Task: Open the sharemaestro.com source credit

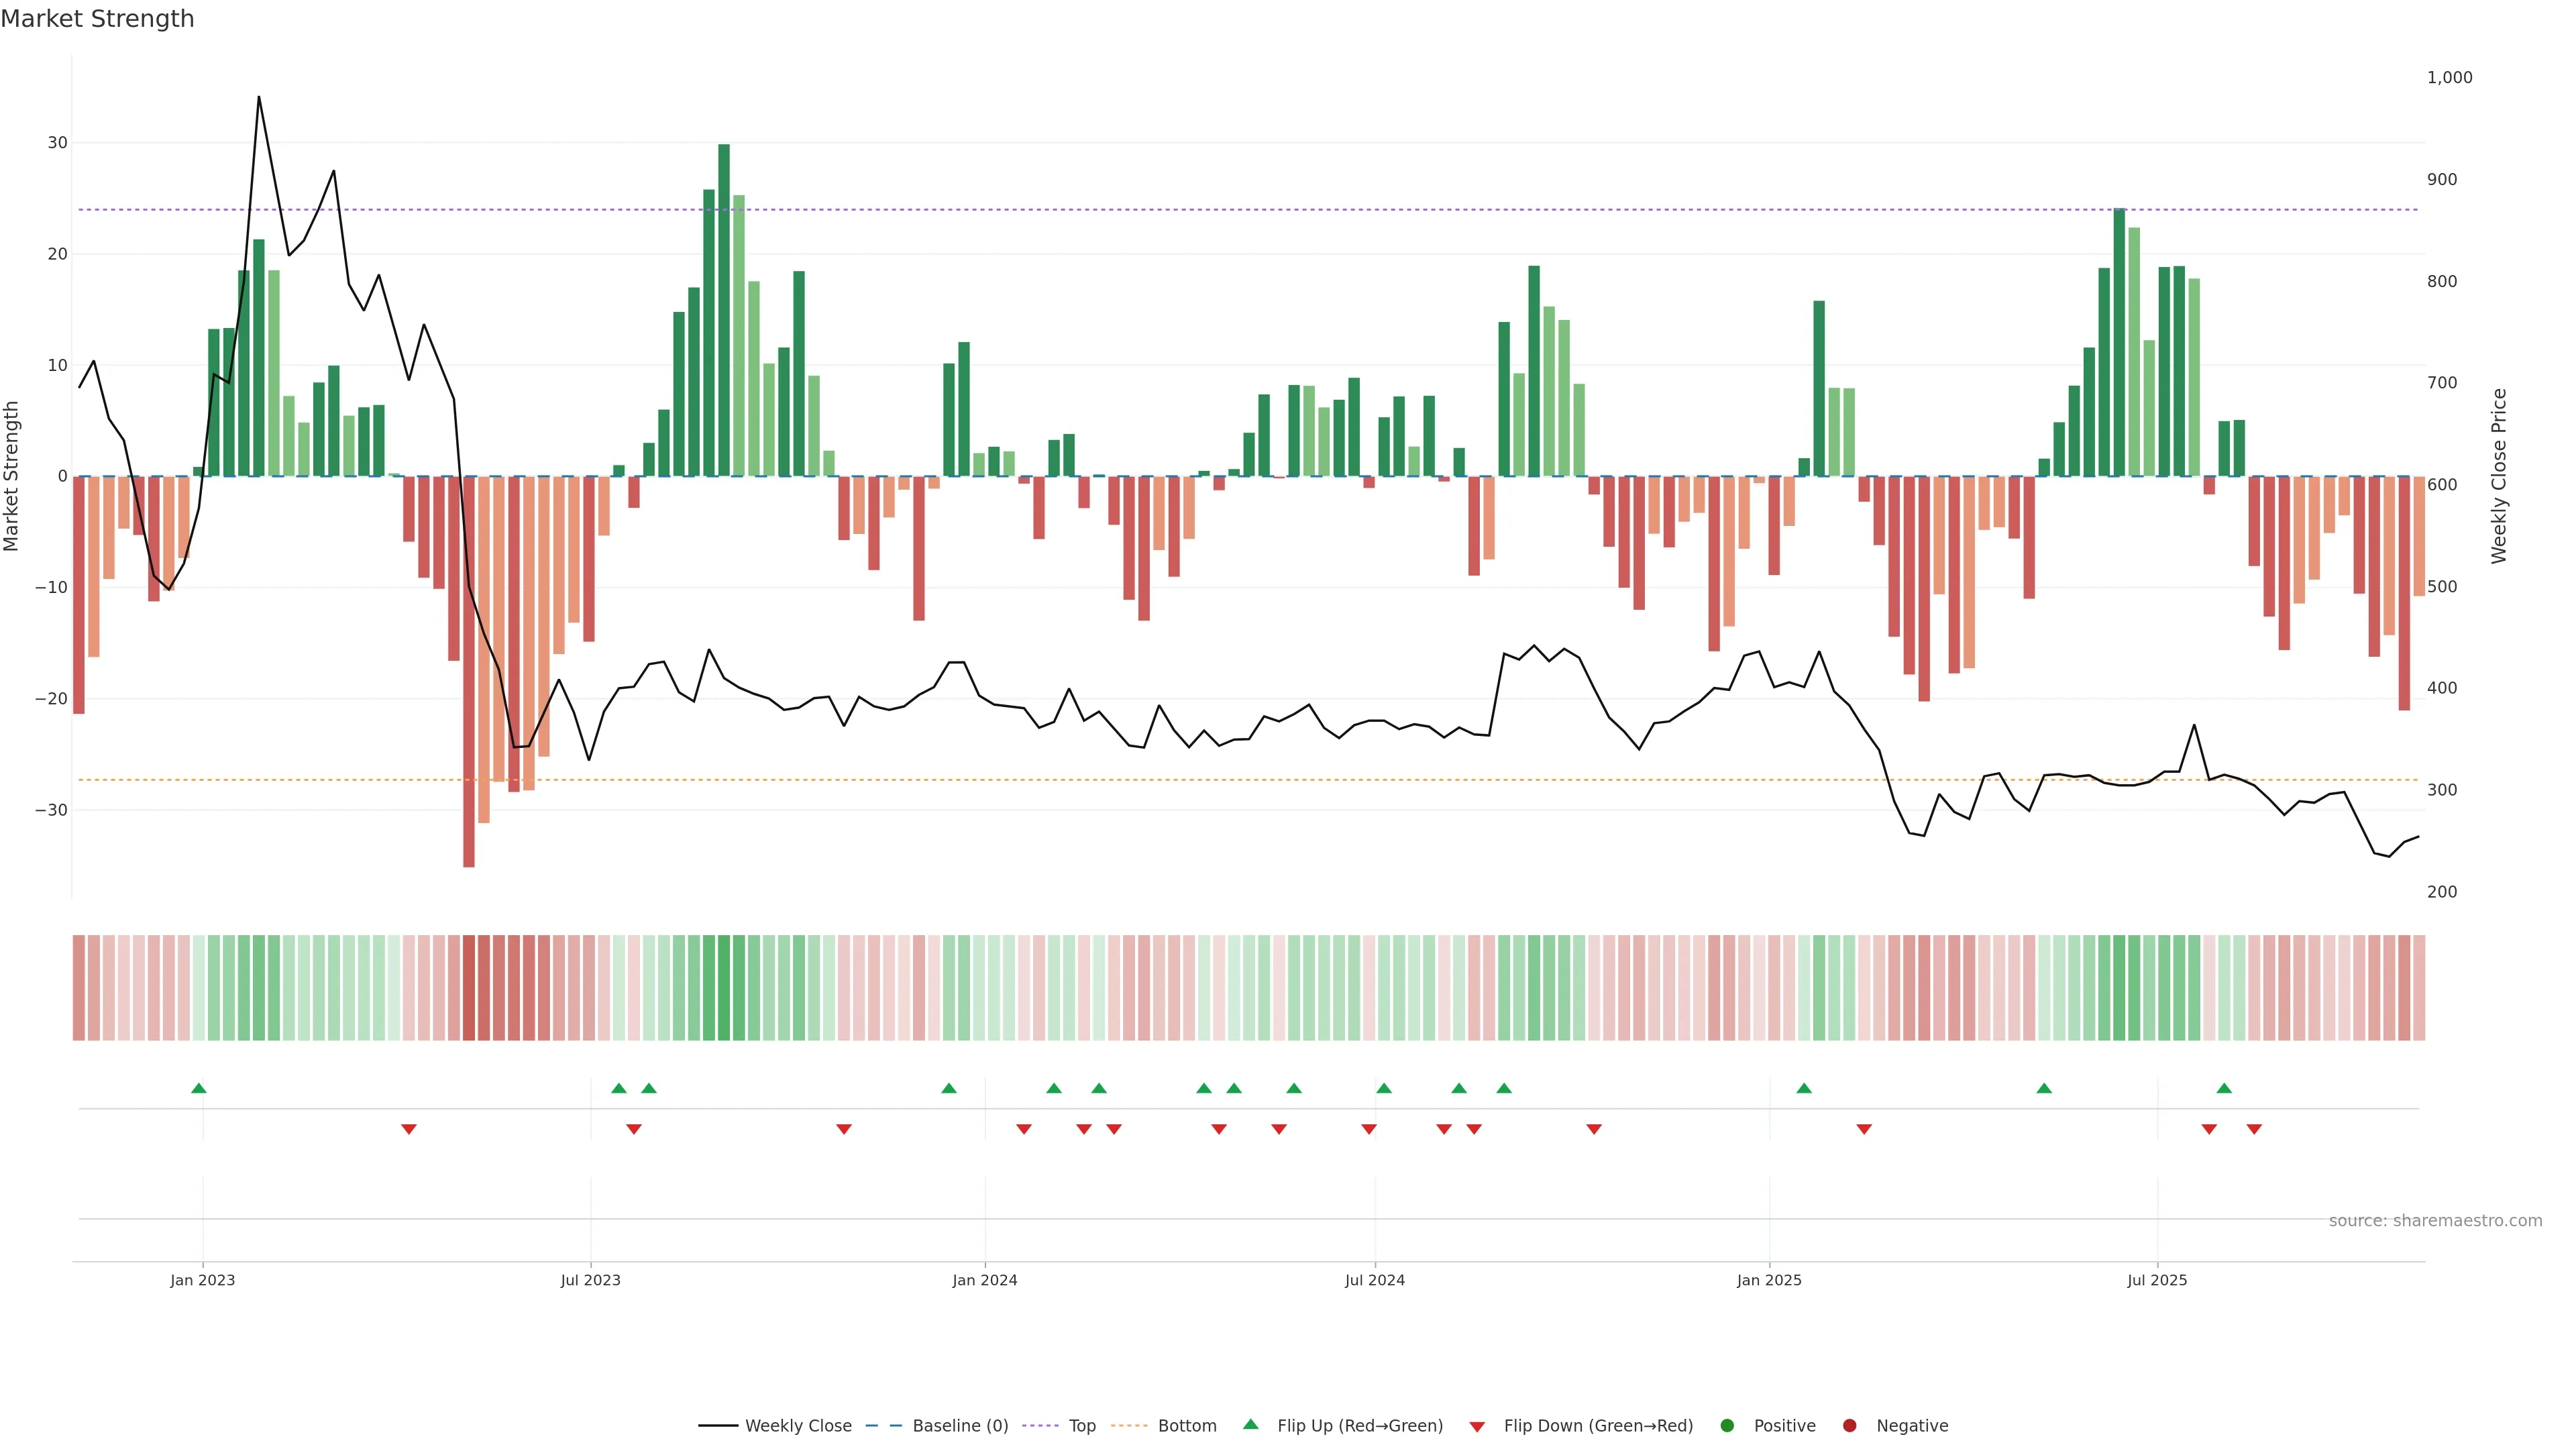Action: [2435, 1221]
